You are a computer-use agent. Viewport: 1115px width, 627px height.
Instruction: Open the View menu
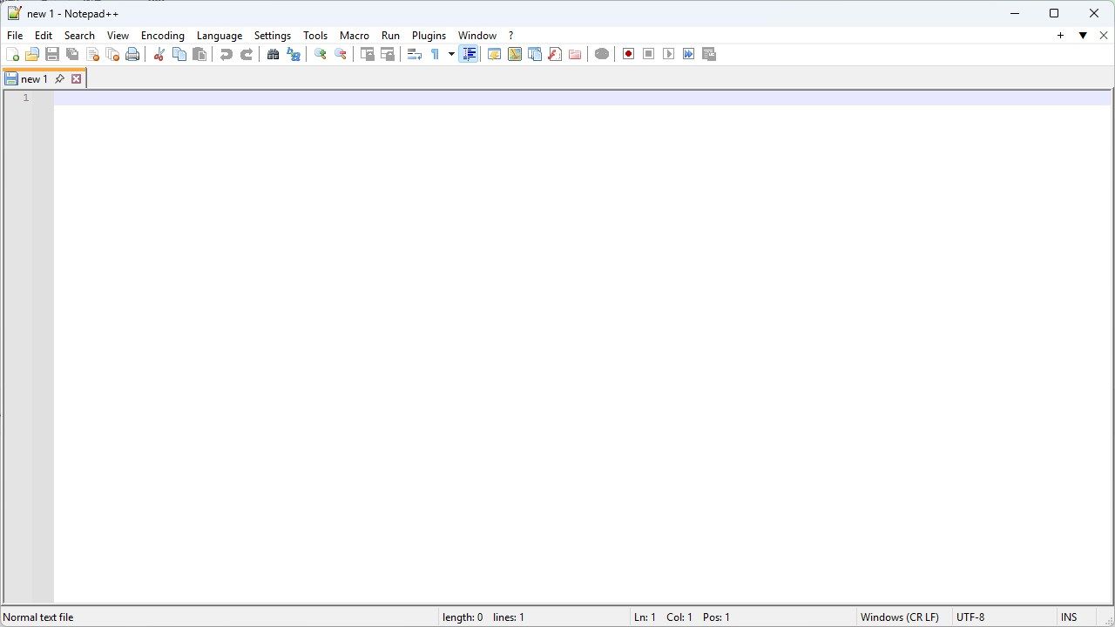118,36
